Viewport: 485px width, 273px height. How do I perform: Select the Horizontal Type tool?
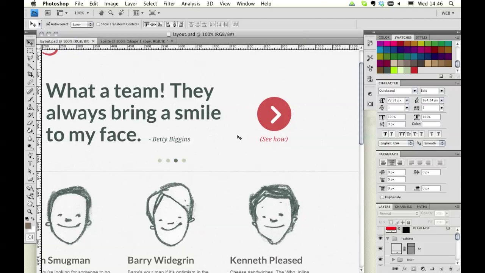pyautogui.click(x=30, y=163)
